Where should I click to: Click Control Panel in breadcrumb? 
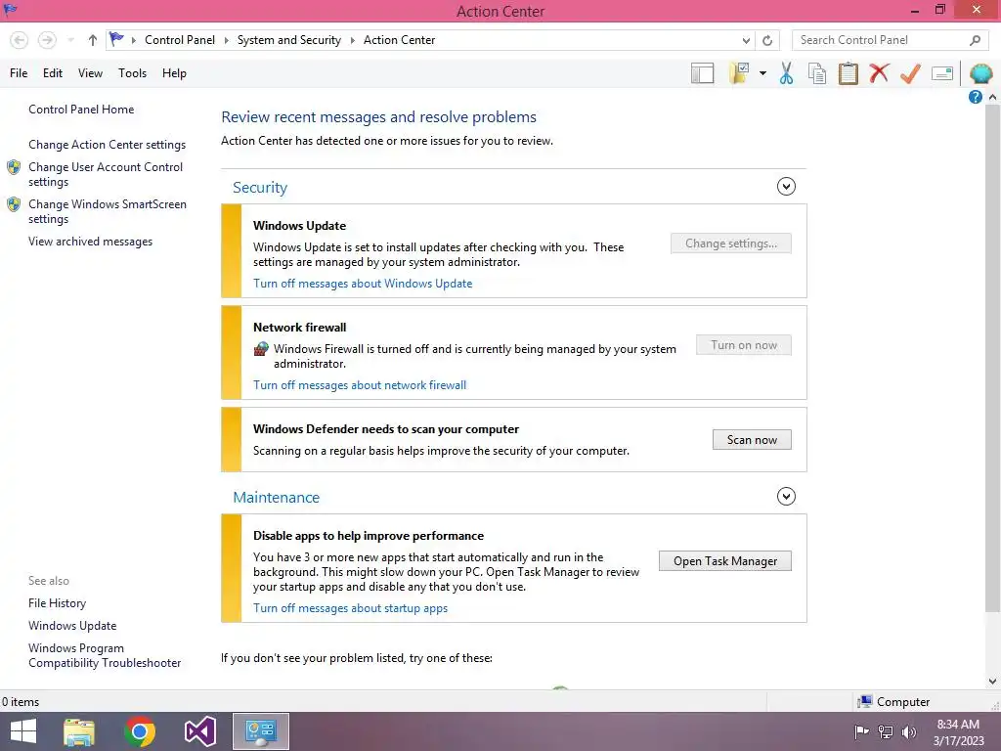180,40
